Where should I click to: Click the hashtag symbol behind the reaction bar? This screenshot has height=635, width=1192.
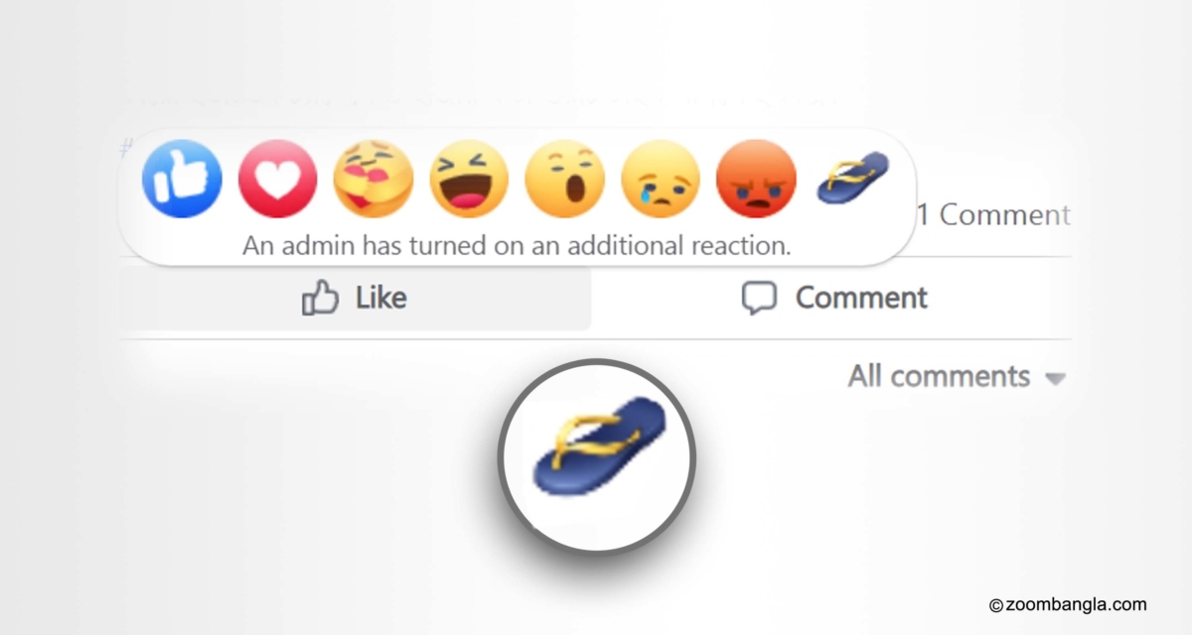tap(126, 149)
